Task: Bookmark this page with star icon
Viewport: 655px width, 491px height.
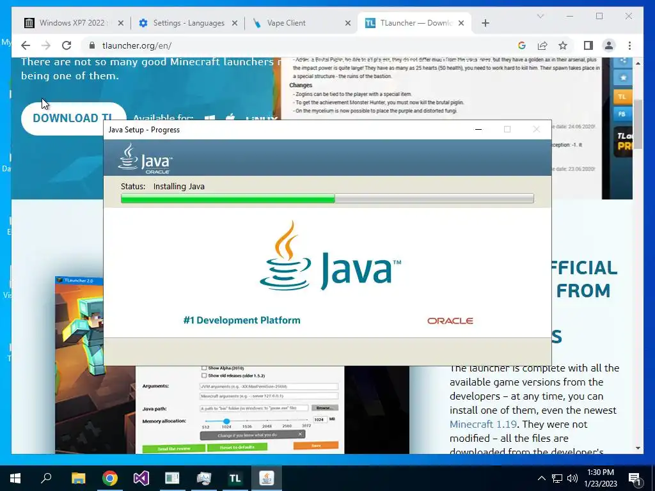Action: click(x=563, y=45)
